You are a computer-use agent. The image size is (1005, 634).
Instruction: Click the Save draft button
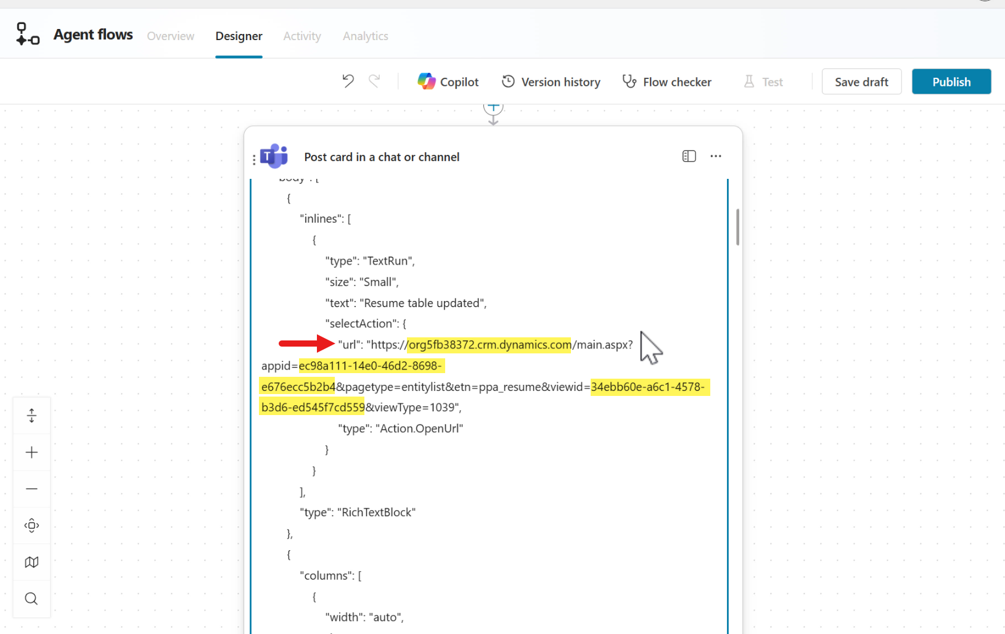point(861,81)
